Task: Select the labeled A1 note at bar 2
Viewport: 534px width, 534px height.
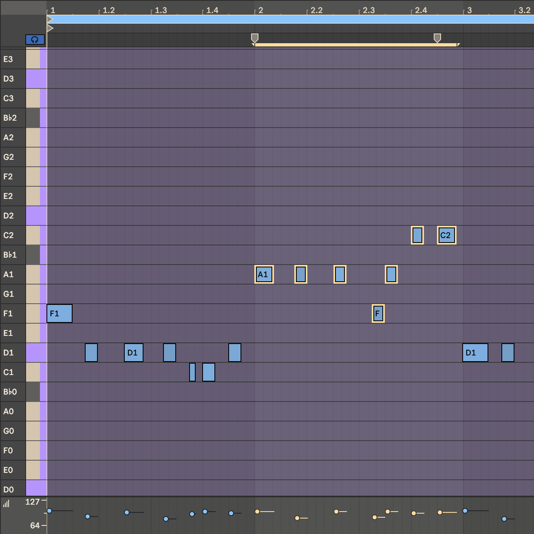Action: [x=264, y=274]
